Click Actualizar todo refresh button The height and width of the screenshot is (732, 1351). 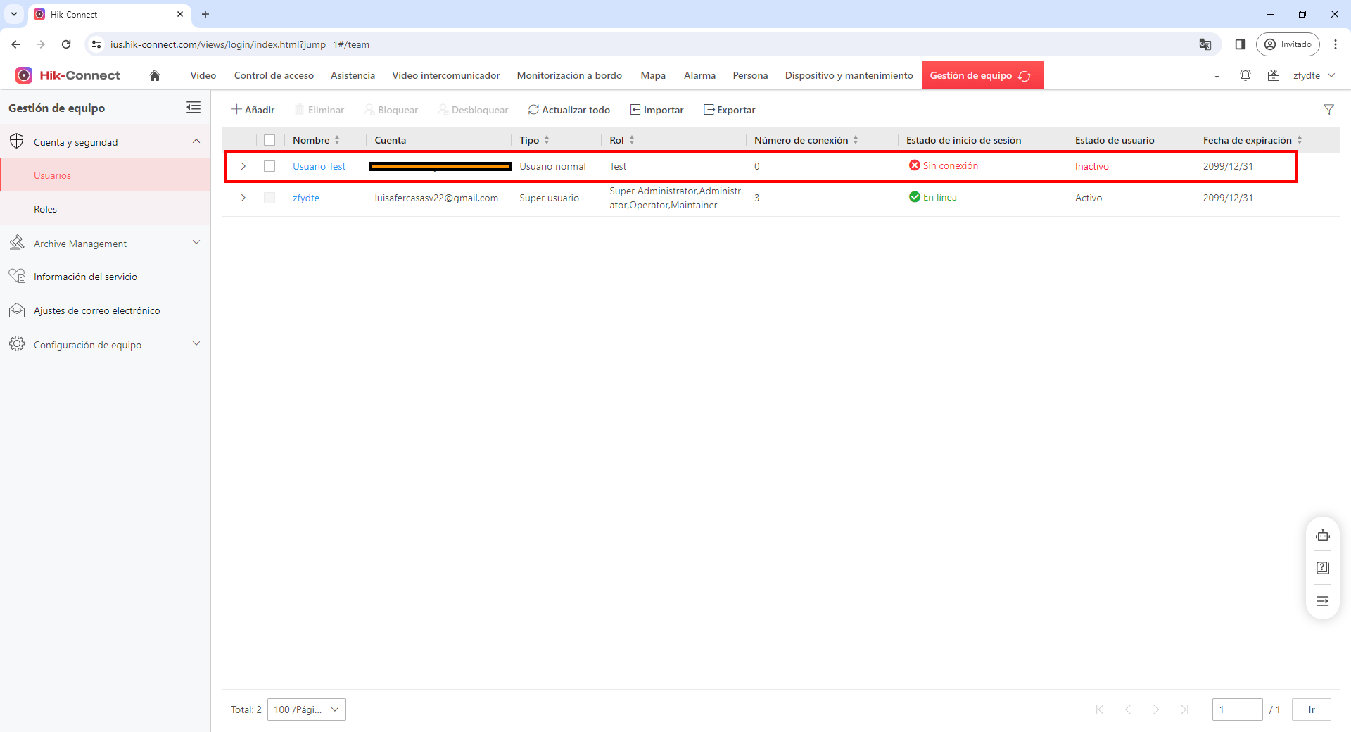569,110
